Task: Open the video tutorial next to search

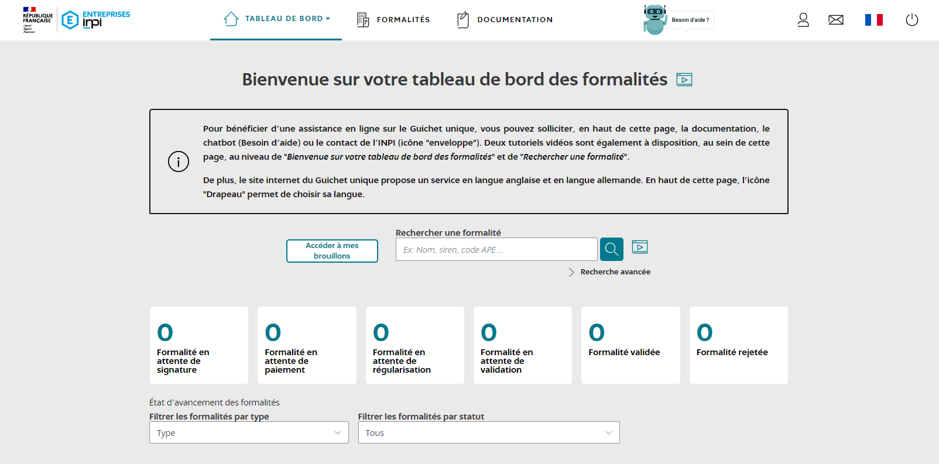Action: [x=640, y=248]
